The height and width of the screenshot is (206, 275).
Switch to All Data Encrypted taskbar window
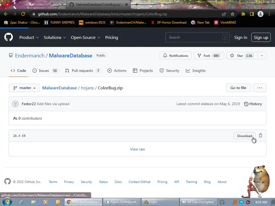click(198, 202)
